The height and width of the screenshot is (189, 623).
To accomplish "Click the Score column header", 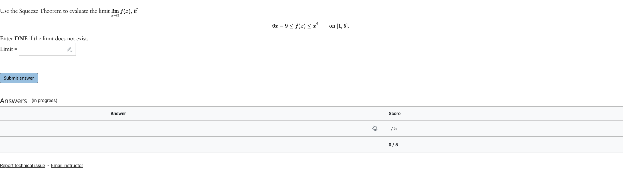I will (394, 113).
